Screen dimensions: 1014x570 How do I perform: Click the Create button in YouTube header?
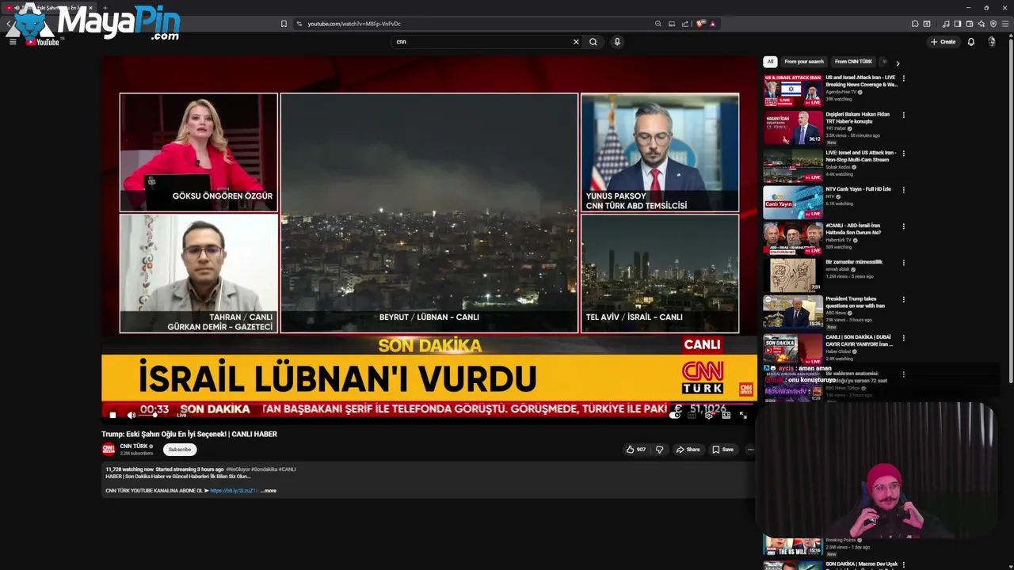[x=943, y=42]
